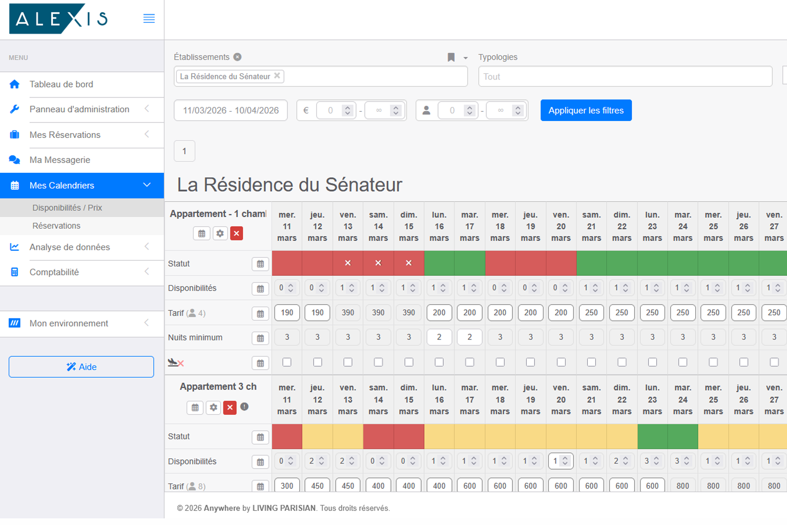Image resolution: width=787 pixels, height=525 pixels.
Task: Open the bookmark dropdown arrow near Établissements
Action: point(464,57)
